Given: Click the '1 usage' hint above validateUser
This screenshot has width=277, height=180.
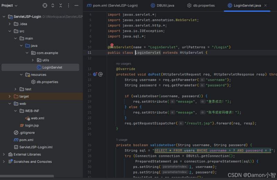Looking at the screenshot, I should click(122, 140).
